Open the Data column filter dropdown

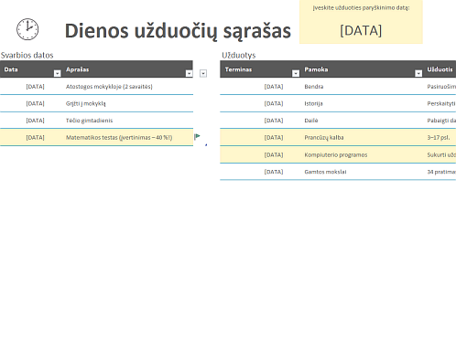pyautogui.click(x=57, y=73)
